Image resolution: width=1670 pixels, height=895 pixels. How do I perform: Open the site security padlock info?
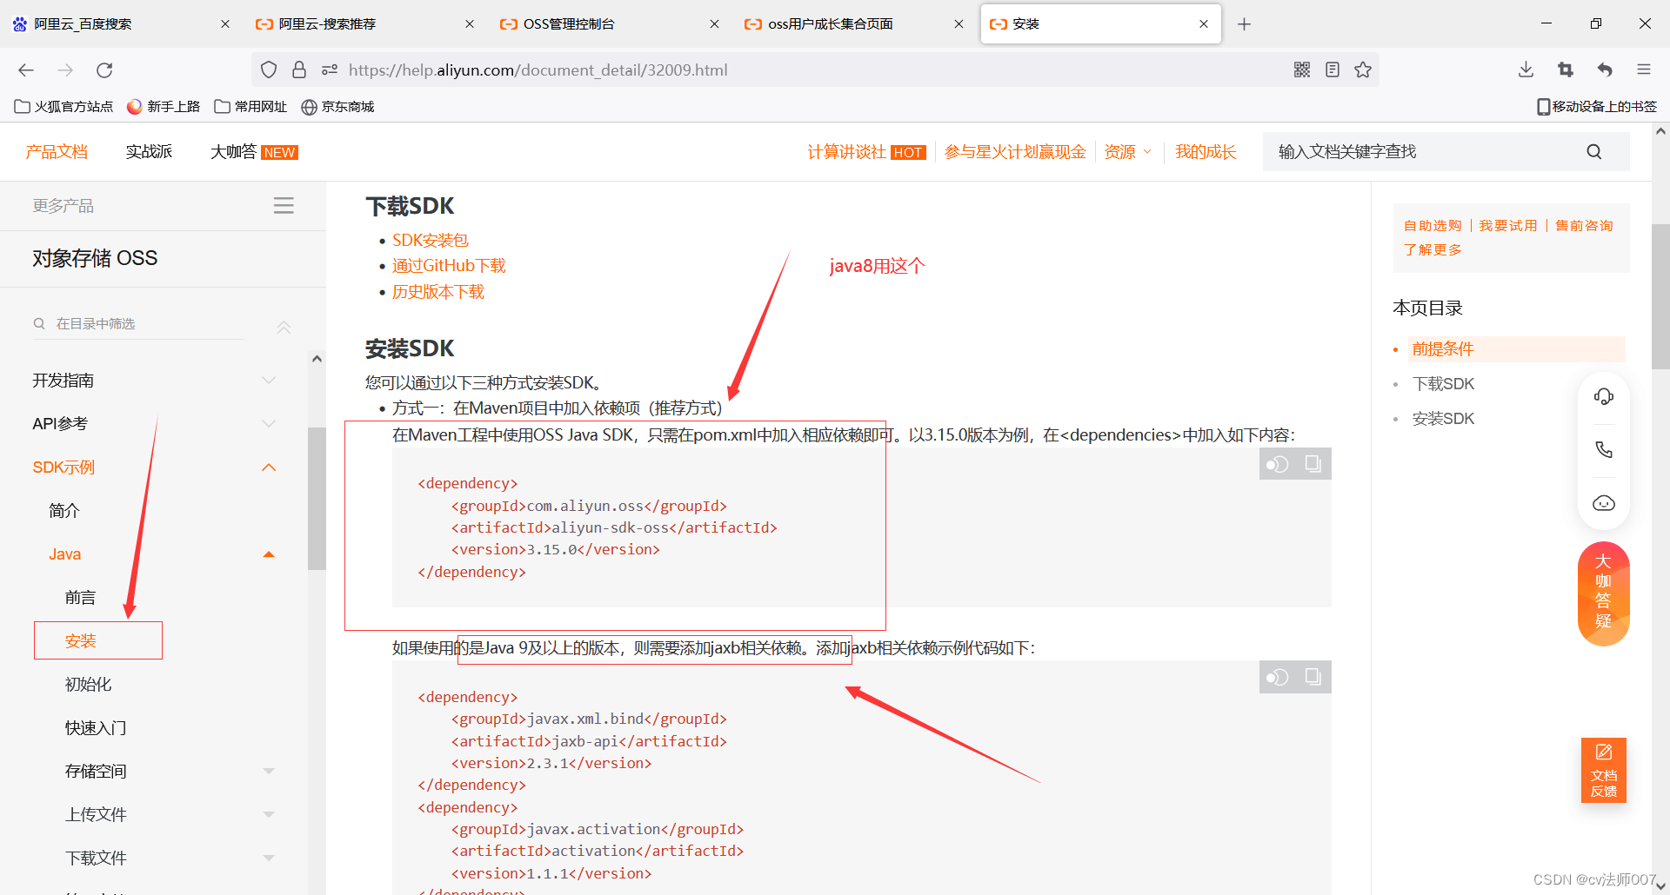coord(299,70)
